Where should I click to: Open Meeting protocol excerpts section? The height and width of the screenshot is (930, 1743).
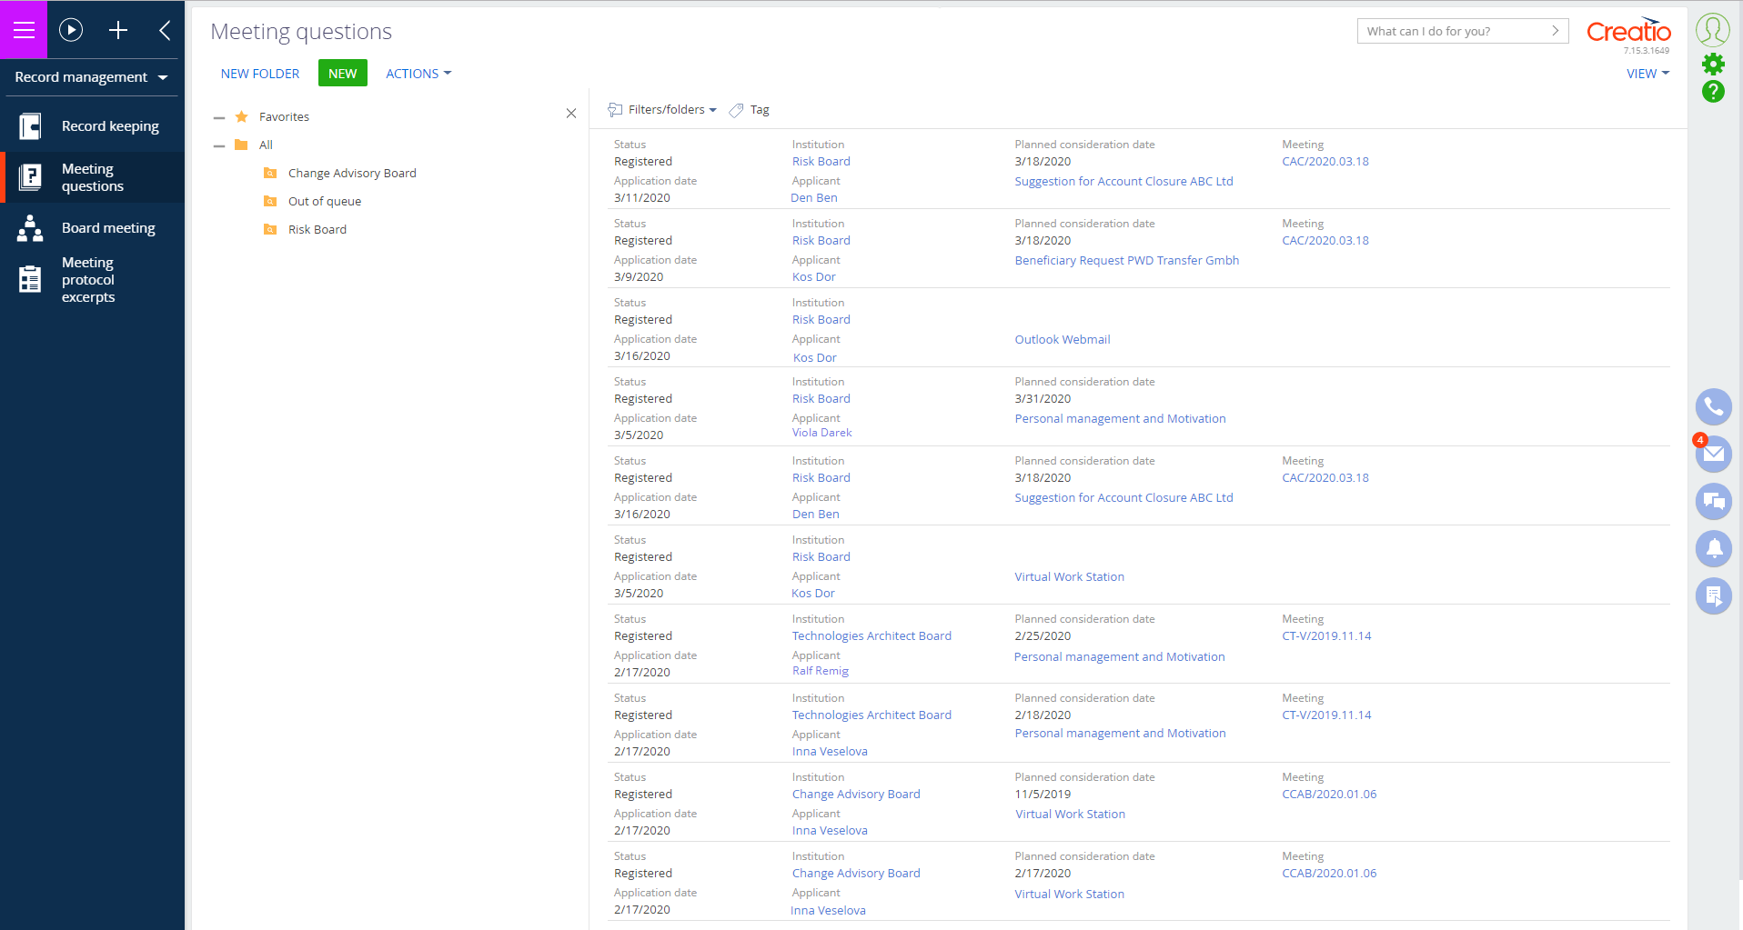point(92,280)
